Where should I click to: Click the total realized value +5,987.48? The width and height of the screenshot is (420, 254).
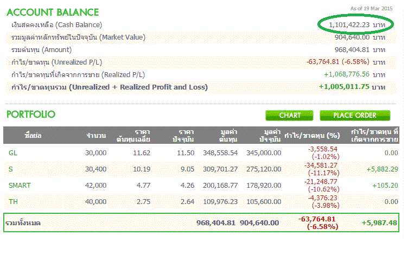click(380, 223)
